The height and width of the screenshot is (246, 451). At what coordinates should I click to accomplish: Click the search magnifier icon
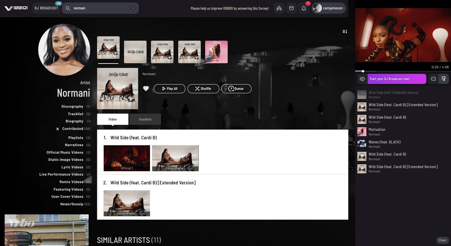click(x=68, y=8)
